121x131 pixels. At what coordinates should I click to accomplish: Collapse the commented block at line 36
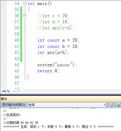coord(25,16)
